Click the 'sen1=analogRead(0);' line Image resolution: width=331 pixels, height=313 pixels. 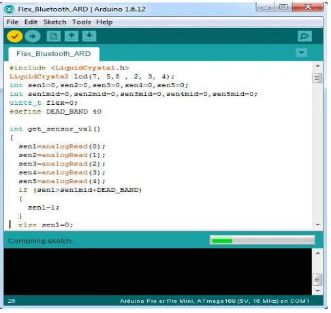pyautogui.click(x=62, y=146)
